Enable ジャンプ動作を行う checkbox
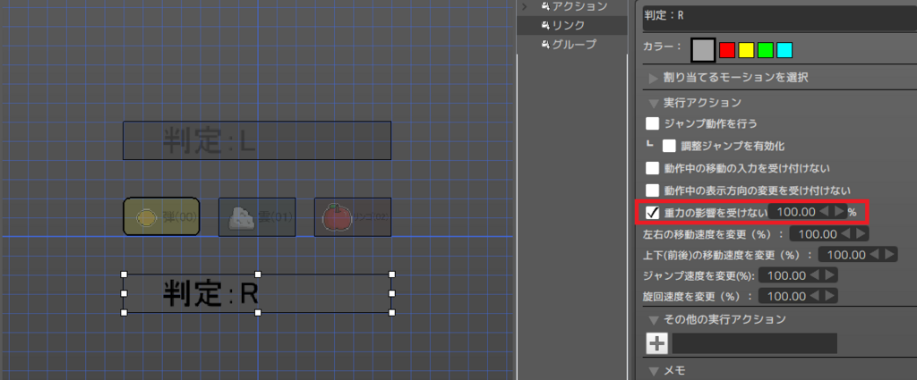This screenshot has width=917, height=380. pos(653,123)
